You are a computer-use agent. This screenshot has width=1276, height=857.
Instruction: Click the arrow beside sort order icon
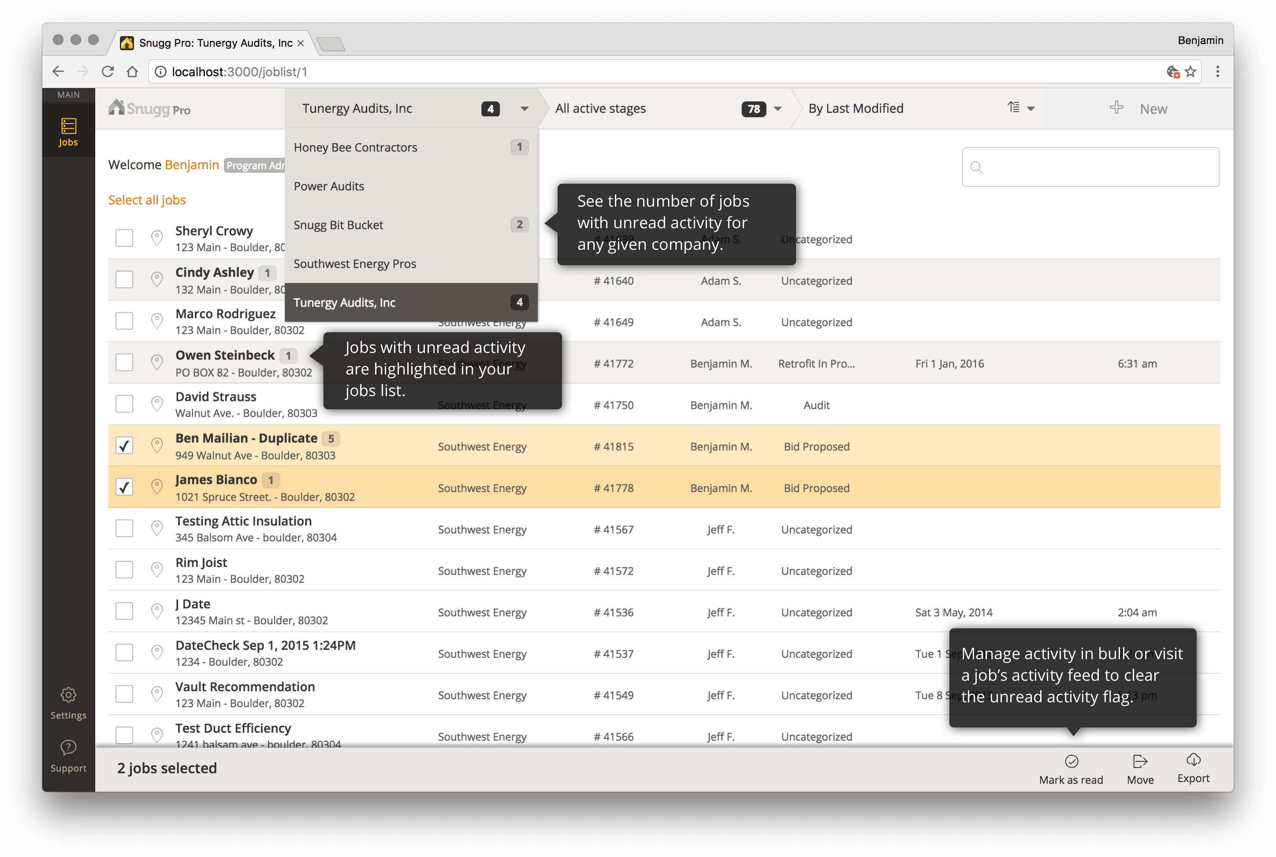pyautogui.click(x=1030, y=109)
